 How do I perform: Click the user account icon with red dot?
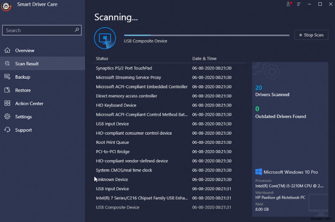pos(289,4)
